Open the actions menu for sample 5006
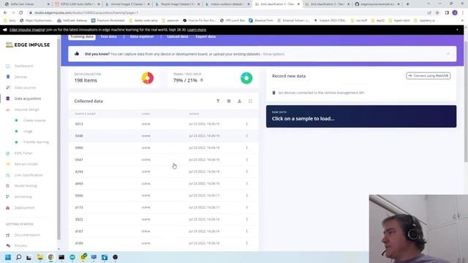This screenshot has width=468, height=263. 247,196
